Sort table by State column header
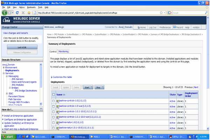This screenshot has height=140, width=210. tap(173, 95)
